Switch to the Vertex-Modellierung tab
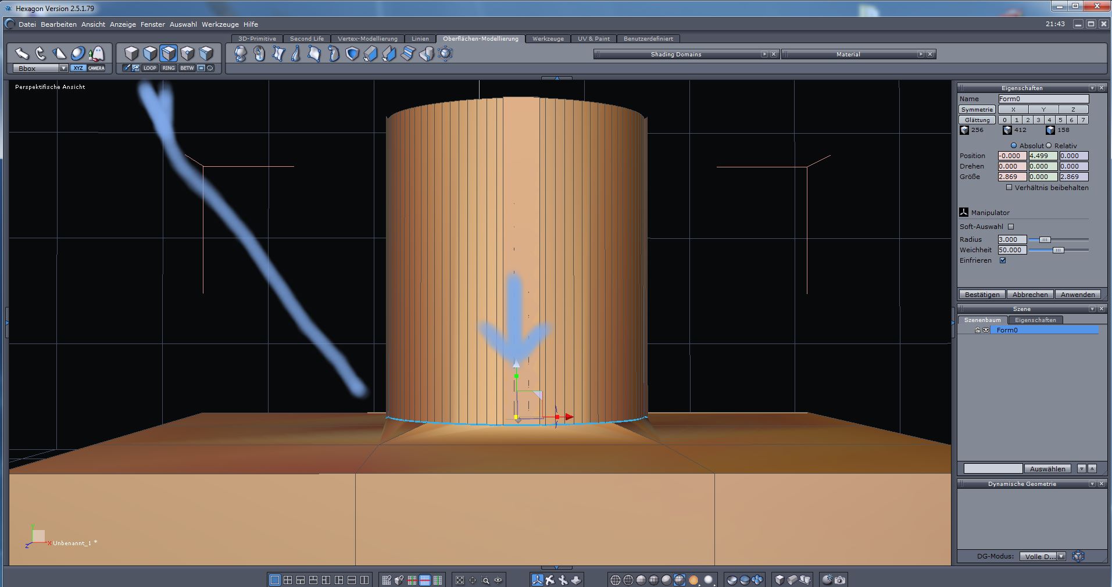This screenshot has height=587, width=1112. point(367,39)
